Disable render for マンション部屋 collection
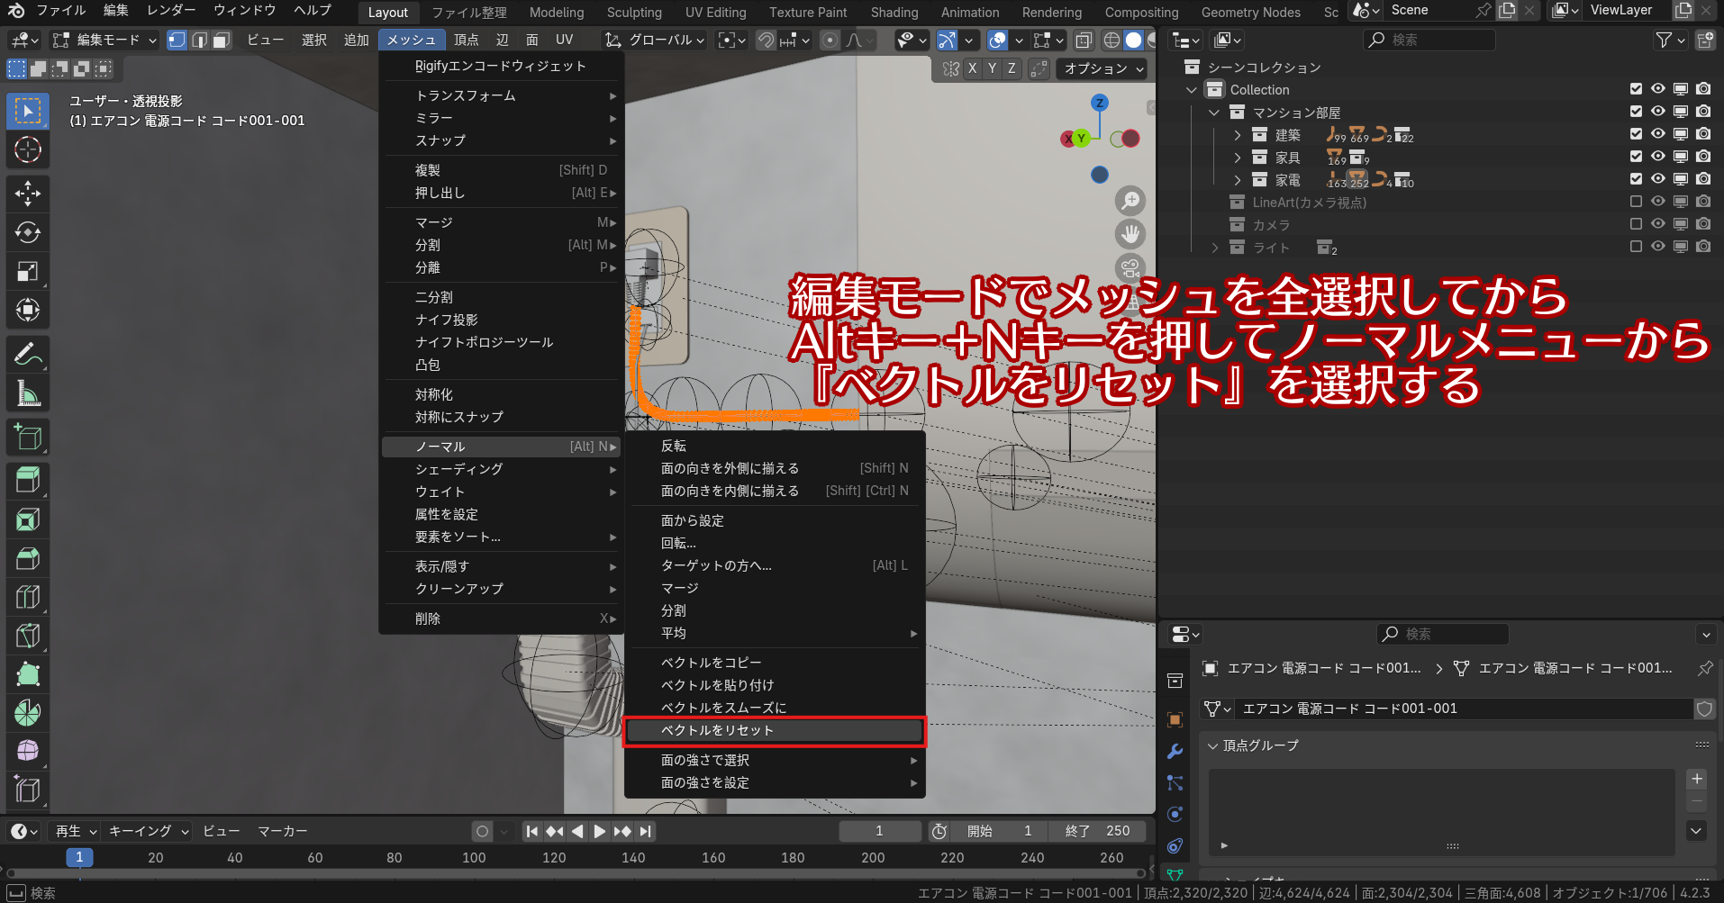 [1703, 112]
